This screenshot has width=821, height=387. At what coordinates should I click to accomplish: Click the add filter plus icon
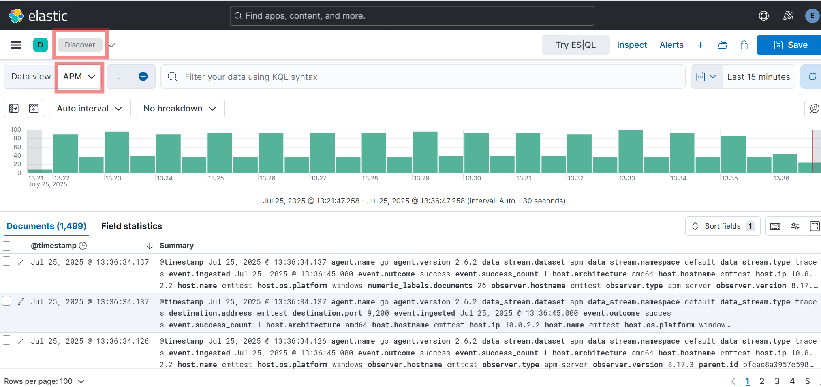pyautogui.click(x=143, y=77)
